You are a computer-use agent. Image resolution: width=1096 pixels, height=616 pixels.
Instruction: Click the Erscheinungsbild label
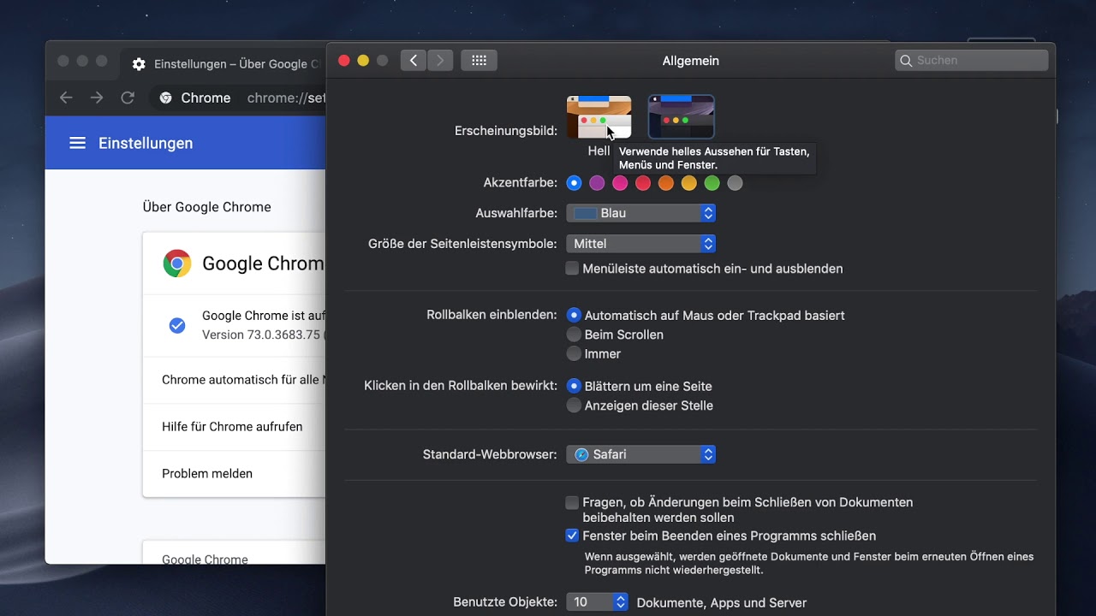point(505,131)
